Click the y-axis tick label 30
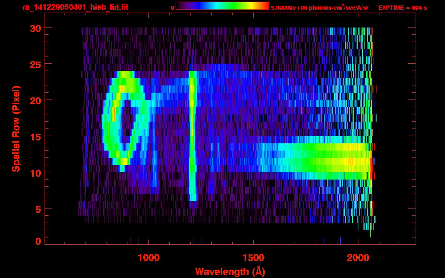 [35, 28]
